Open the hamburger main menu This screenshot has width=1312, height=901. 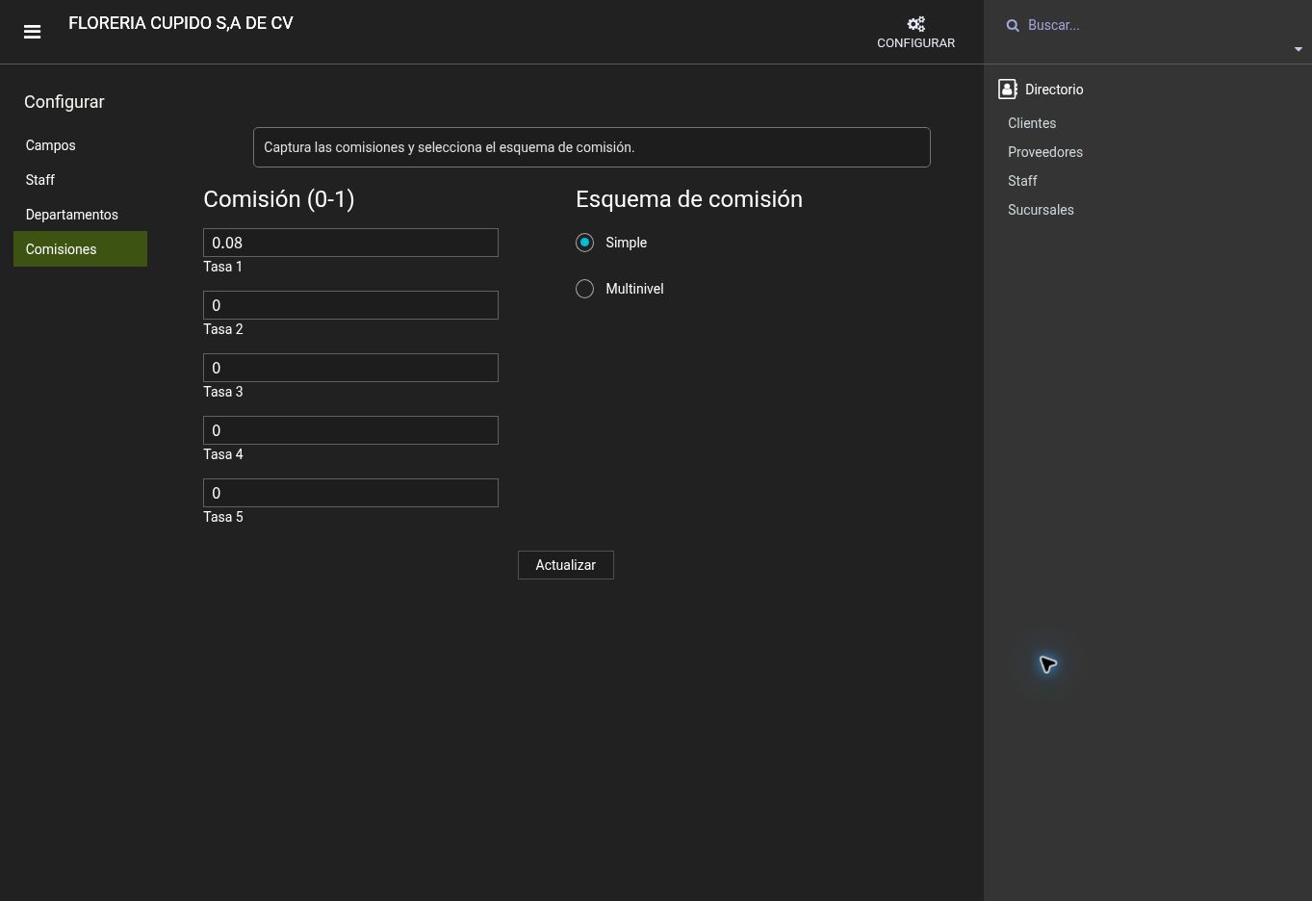[x=32, y=32]
